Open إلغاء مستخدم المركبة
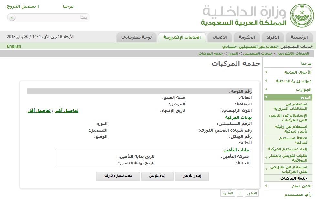The image size is (316, 199). (288, 149)
